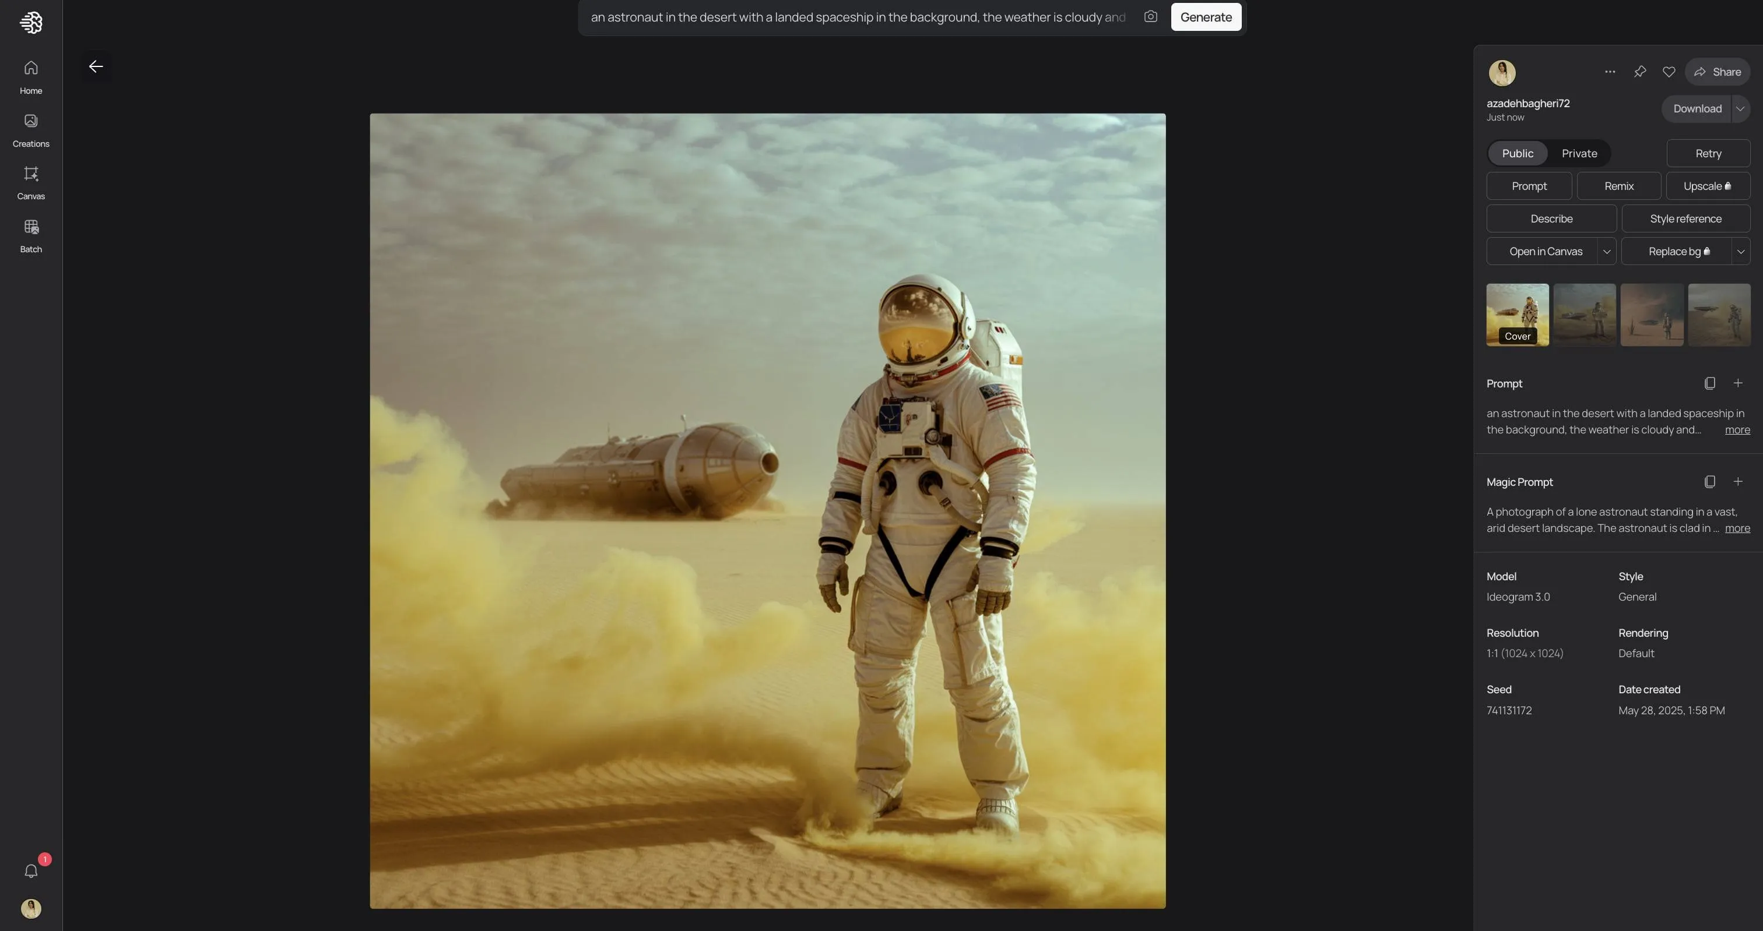Pin this generation with pin icon
Screen dimensions: 1763x931
[x=1640, y=72]
